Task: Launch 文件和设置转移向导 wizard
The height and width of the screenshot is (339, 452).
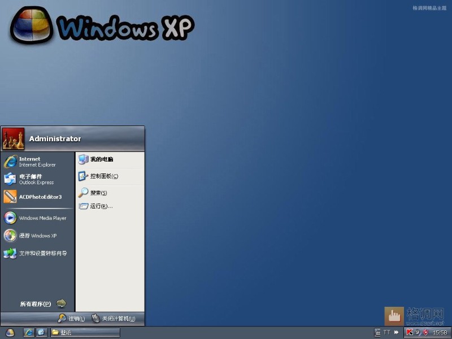Action: [37, 253]
